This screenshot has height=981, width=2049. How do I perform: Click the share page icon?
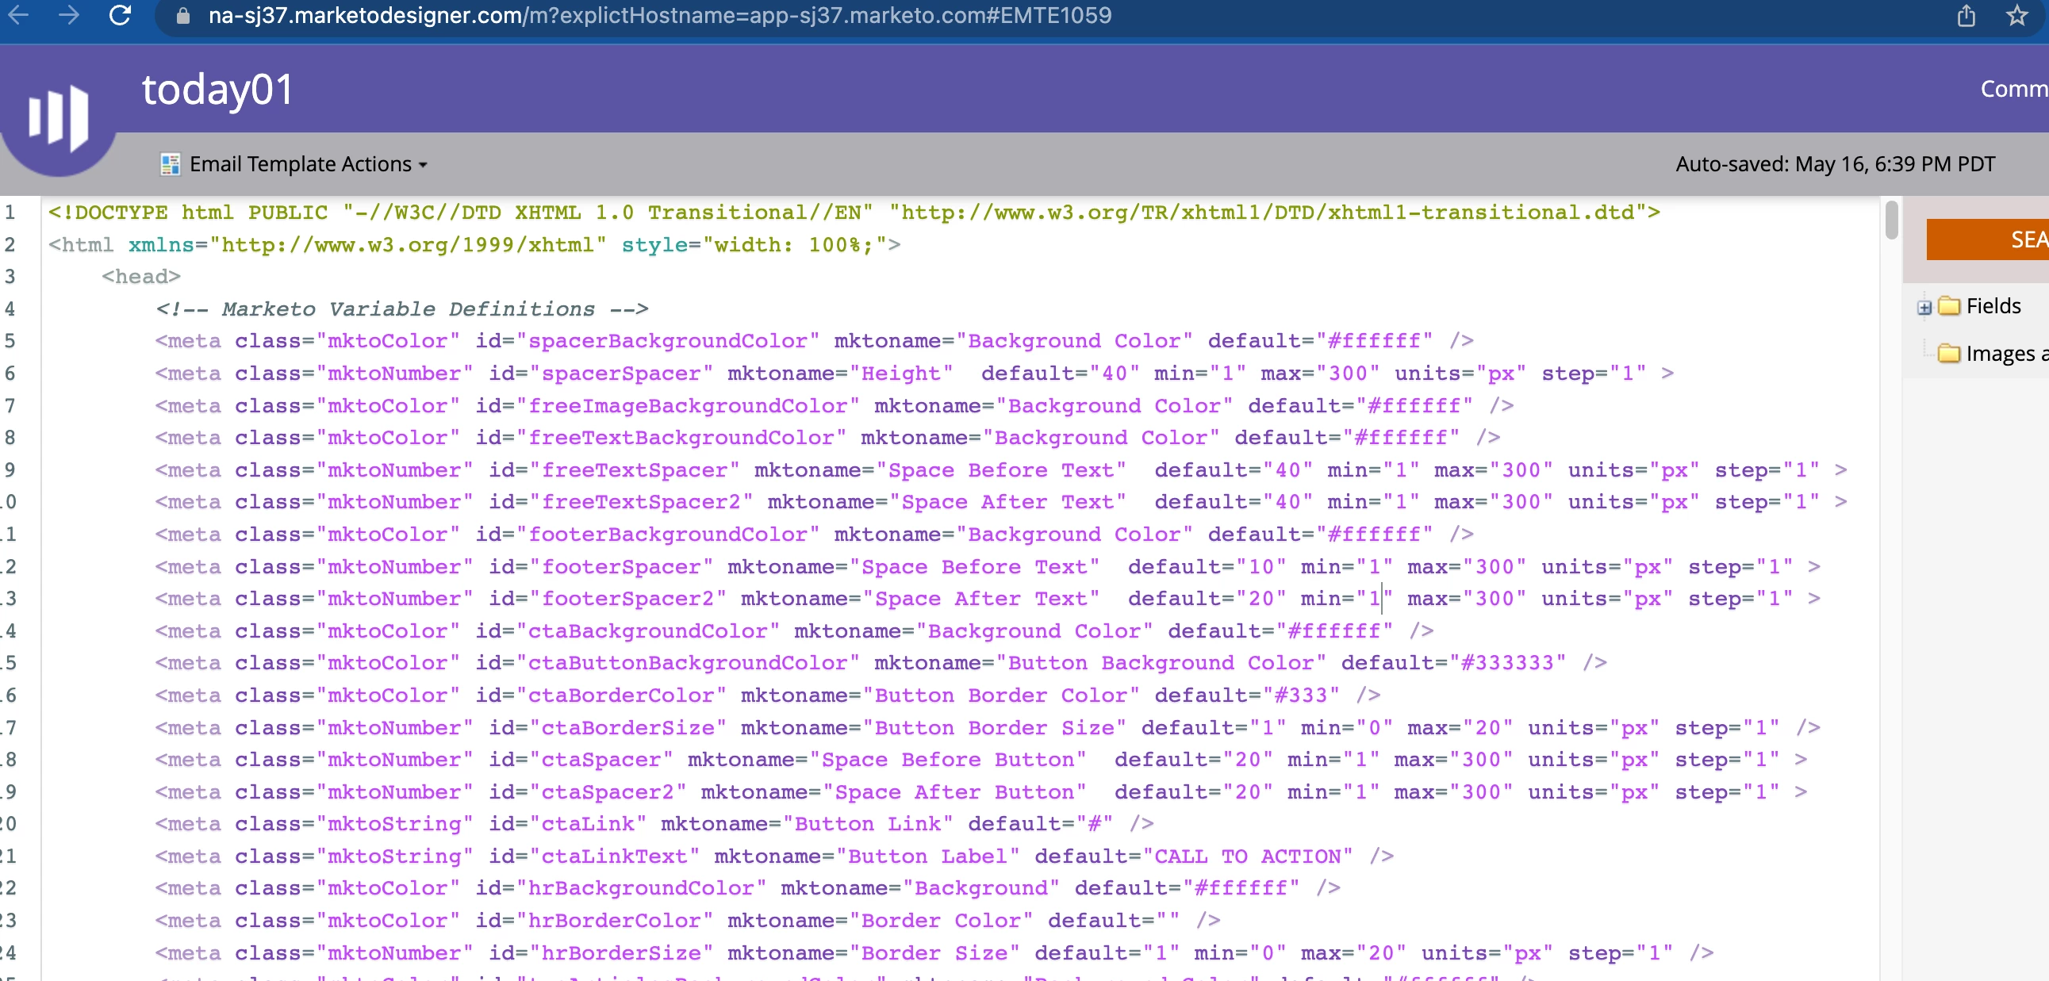click(1966, 15)
